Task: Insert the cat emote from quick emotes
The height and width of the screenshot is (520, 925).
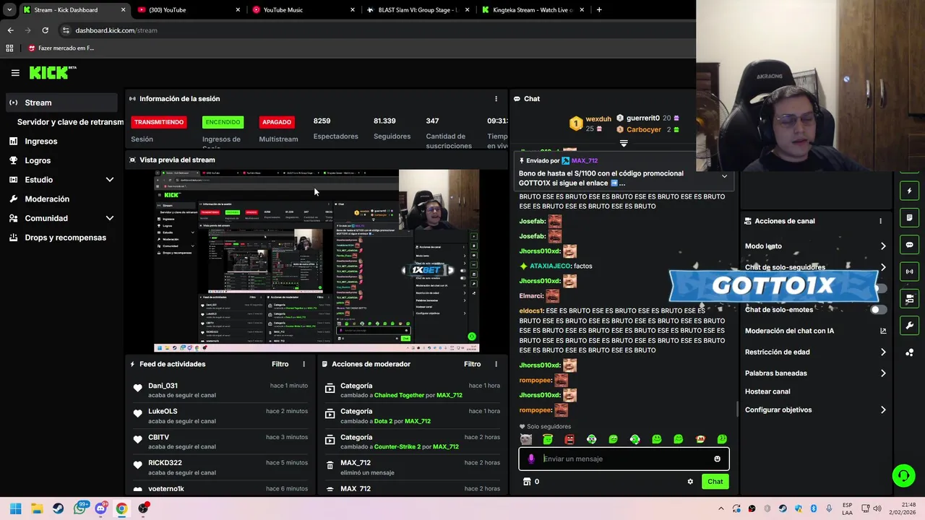Action: 526,439
